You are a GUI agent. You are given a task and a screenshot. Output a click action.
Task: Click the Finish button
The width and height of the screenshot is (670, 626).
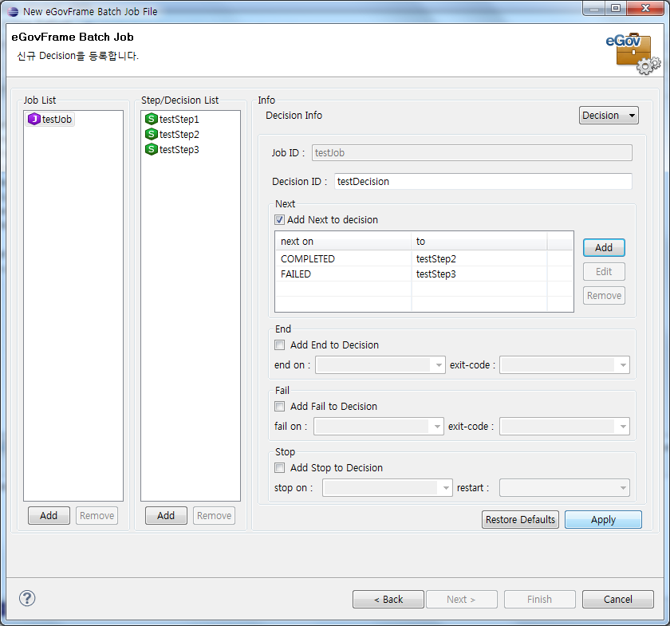[540, 599]
